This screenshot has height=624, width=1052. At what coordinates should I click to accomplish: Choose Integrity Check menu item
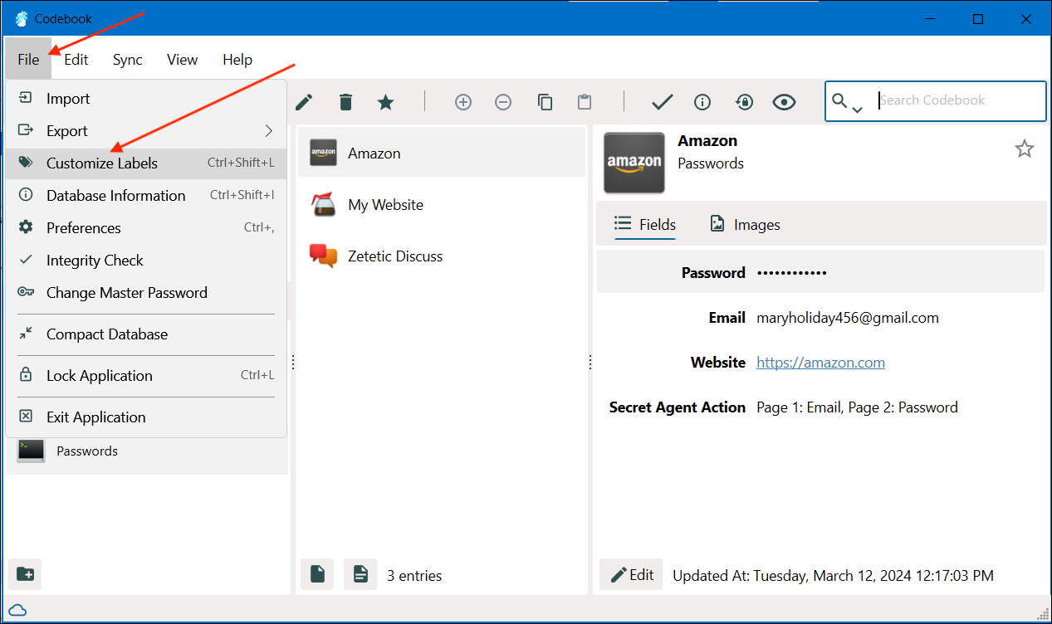146,260
